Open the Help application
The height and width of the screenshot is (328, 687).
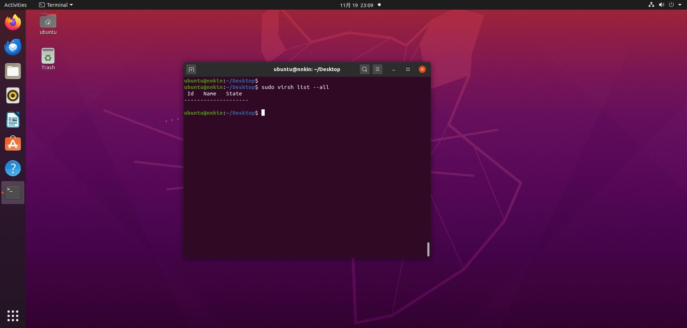point(13,168)
